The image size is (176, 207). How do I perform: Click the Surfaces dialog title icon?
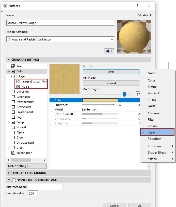coord(5,6)
